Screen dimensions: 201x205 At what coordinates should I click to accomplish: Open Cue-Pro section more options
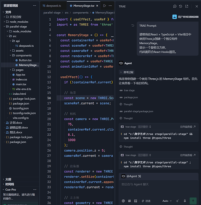click(35, 189)
